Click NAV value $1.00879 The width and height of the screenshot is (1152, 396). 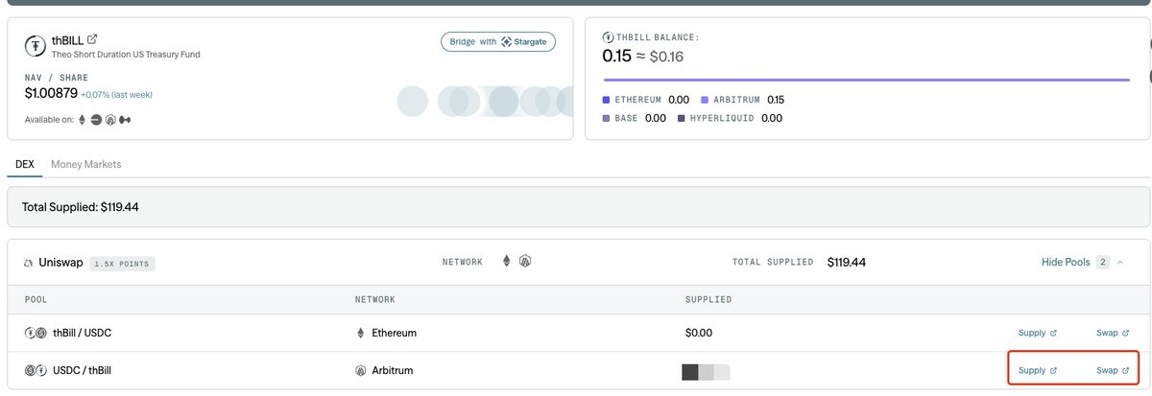[51, 94]
